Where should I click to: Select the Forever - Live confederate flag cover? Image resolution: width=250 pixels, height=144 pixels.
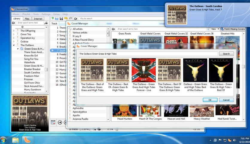[144, 70]
